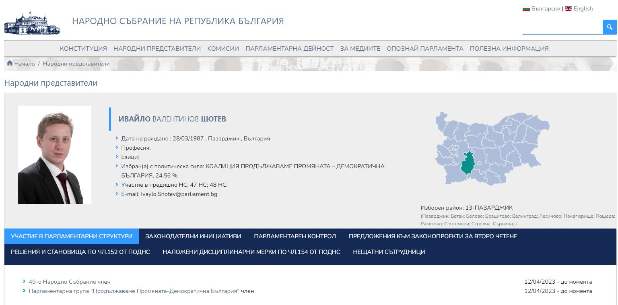Select НАЛОЖЕНИ ДИСЦИПЛИНАРНИ МЕРКИ tab
Image resolution: width=618 pixels, height=305 pixels.
coord(251,252)
